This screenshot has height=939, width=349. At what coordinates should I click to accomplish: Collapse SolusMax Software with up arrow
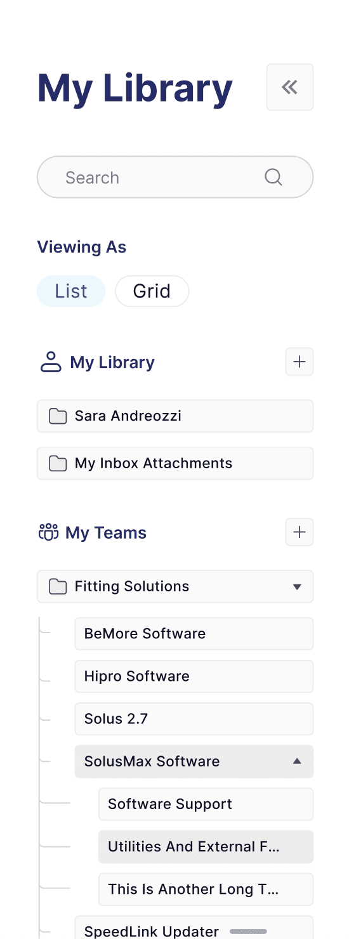pos(297,761)
